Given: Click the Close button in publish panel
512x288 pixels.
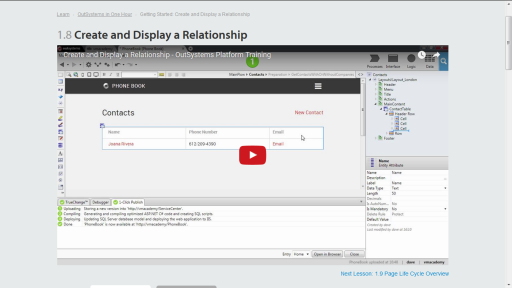Looking at the screenshot, I should 354,254.
